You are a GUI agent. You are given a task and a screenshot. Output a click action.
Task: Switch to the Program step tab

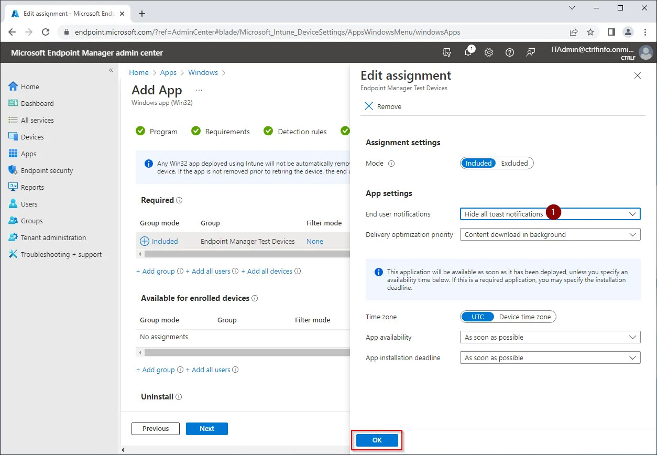157,132
